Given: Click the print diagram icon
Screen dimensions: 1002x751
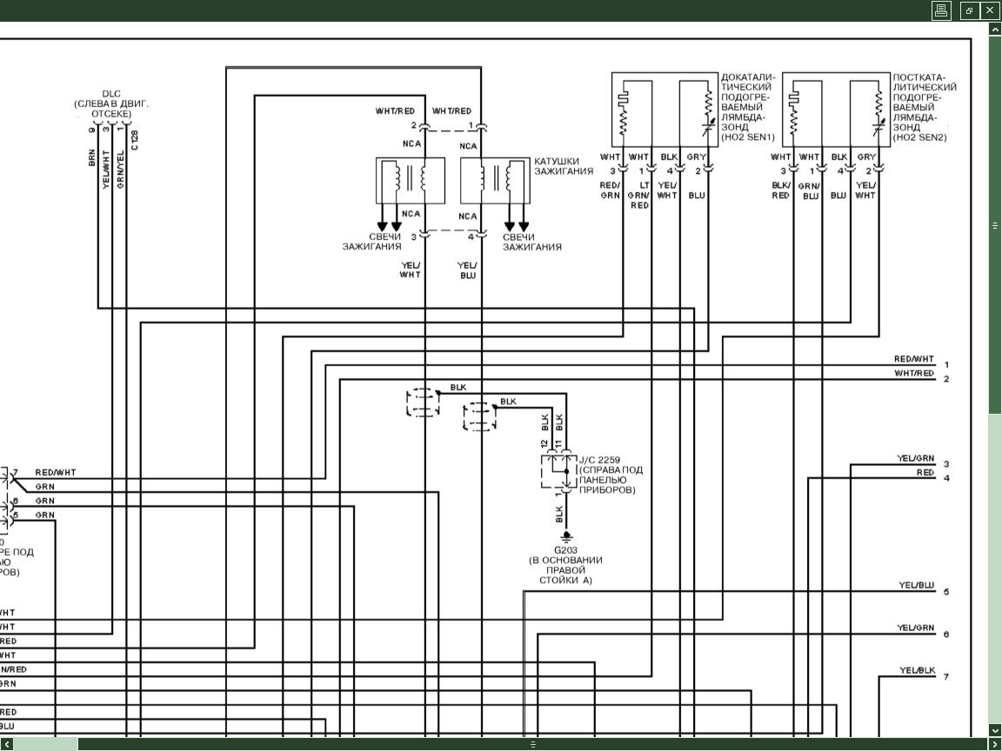Looking at the screenshot, I should click(x=941, y=10).
